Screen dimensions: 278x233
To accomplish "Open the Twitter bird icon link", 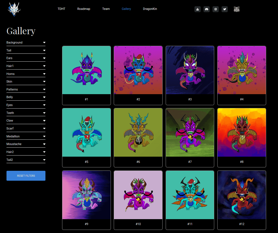I will (x=225, y=9).
